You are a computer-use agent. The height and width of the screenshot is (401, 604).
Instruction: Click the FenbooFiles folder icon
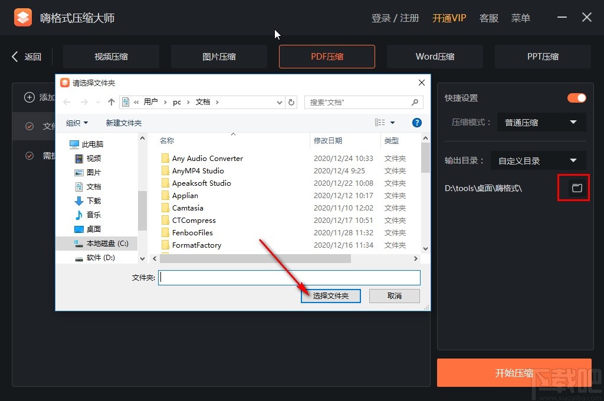[x=165, y=233]
